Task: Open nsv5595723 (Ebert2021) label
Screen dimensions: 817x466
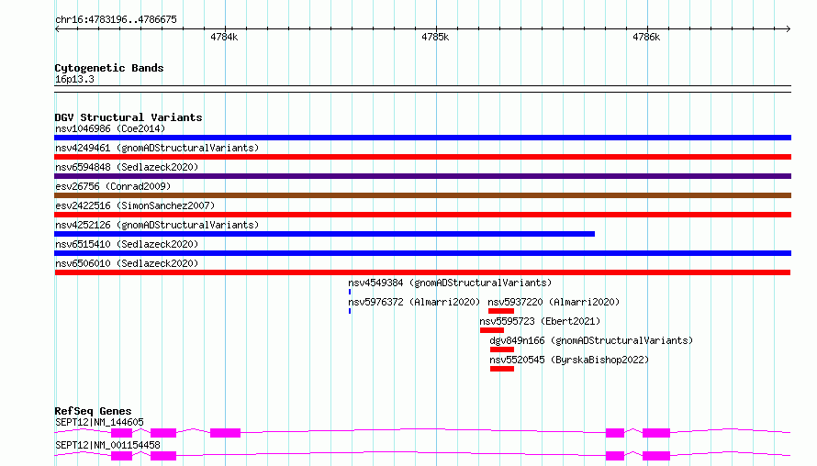Action: pyautogui.click(x=540, y=321)
